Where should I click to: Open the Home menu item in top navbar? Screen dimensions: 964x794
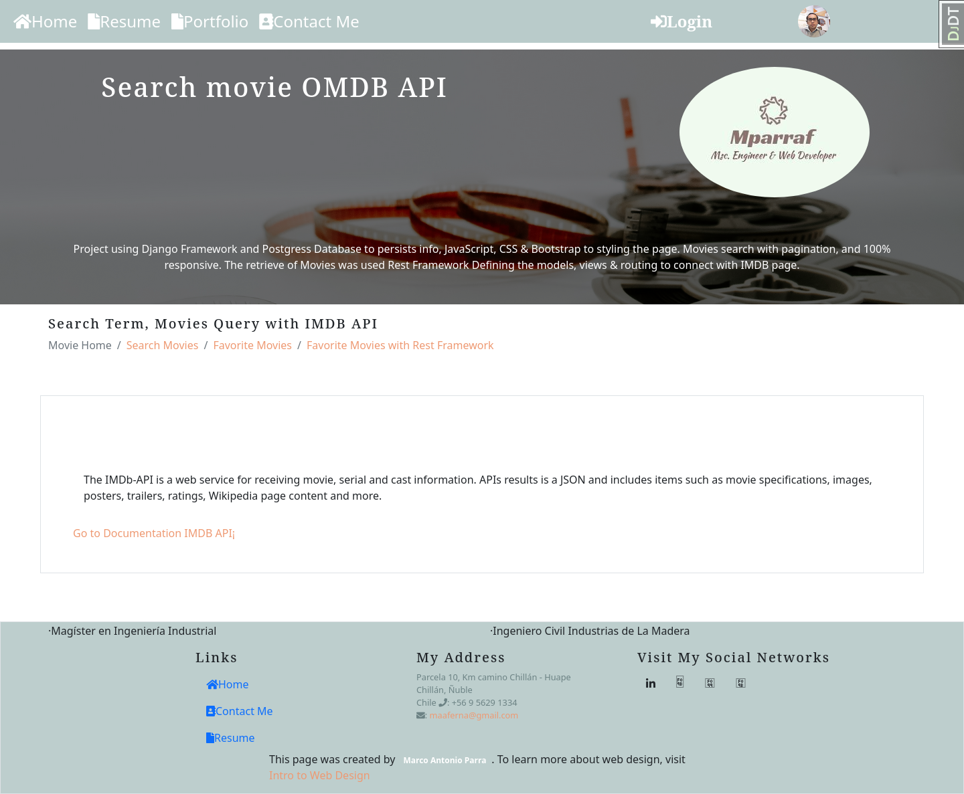pyautogui.click(x=45, y=22)
